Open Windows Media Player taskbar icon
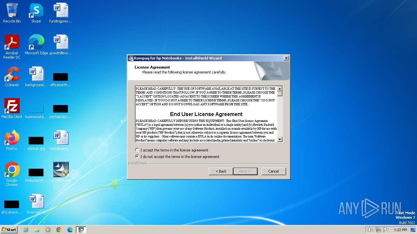This screenshot has width=417, height=234. [x=48, y=230]
